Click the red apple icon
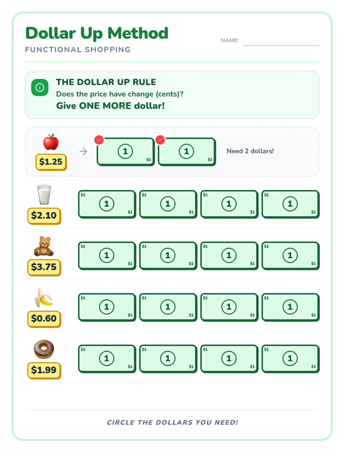This screenshot has width=344, height=458. (51, 142)
